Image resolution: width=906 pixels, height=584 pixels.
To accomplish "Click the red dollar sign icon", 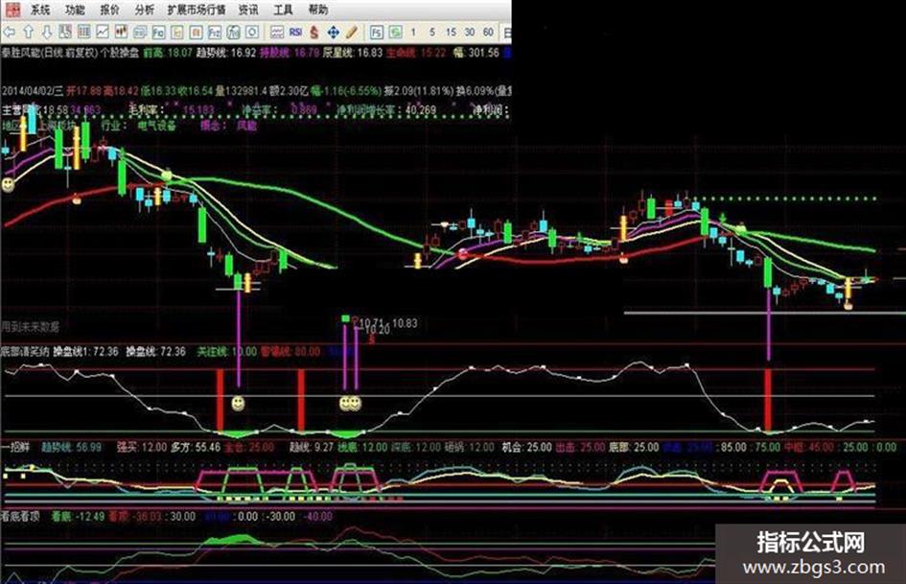I will 314,33.
